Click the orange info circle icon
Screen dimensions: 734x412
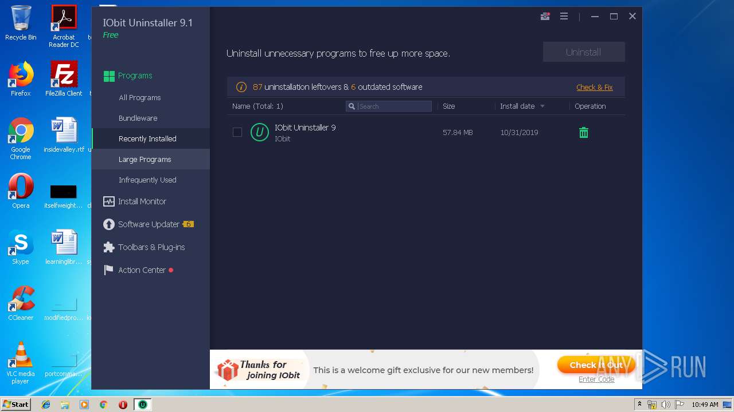tap(241, 87)
